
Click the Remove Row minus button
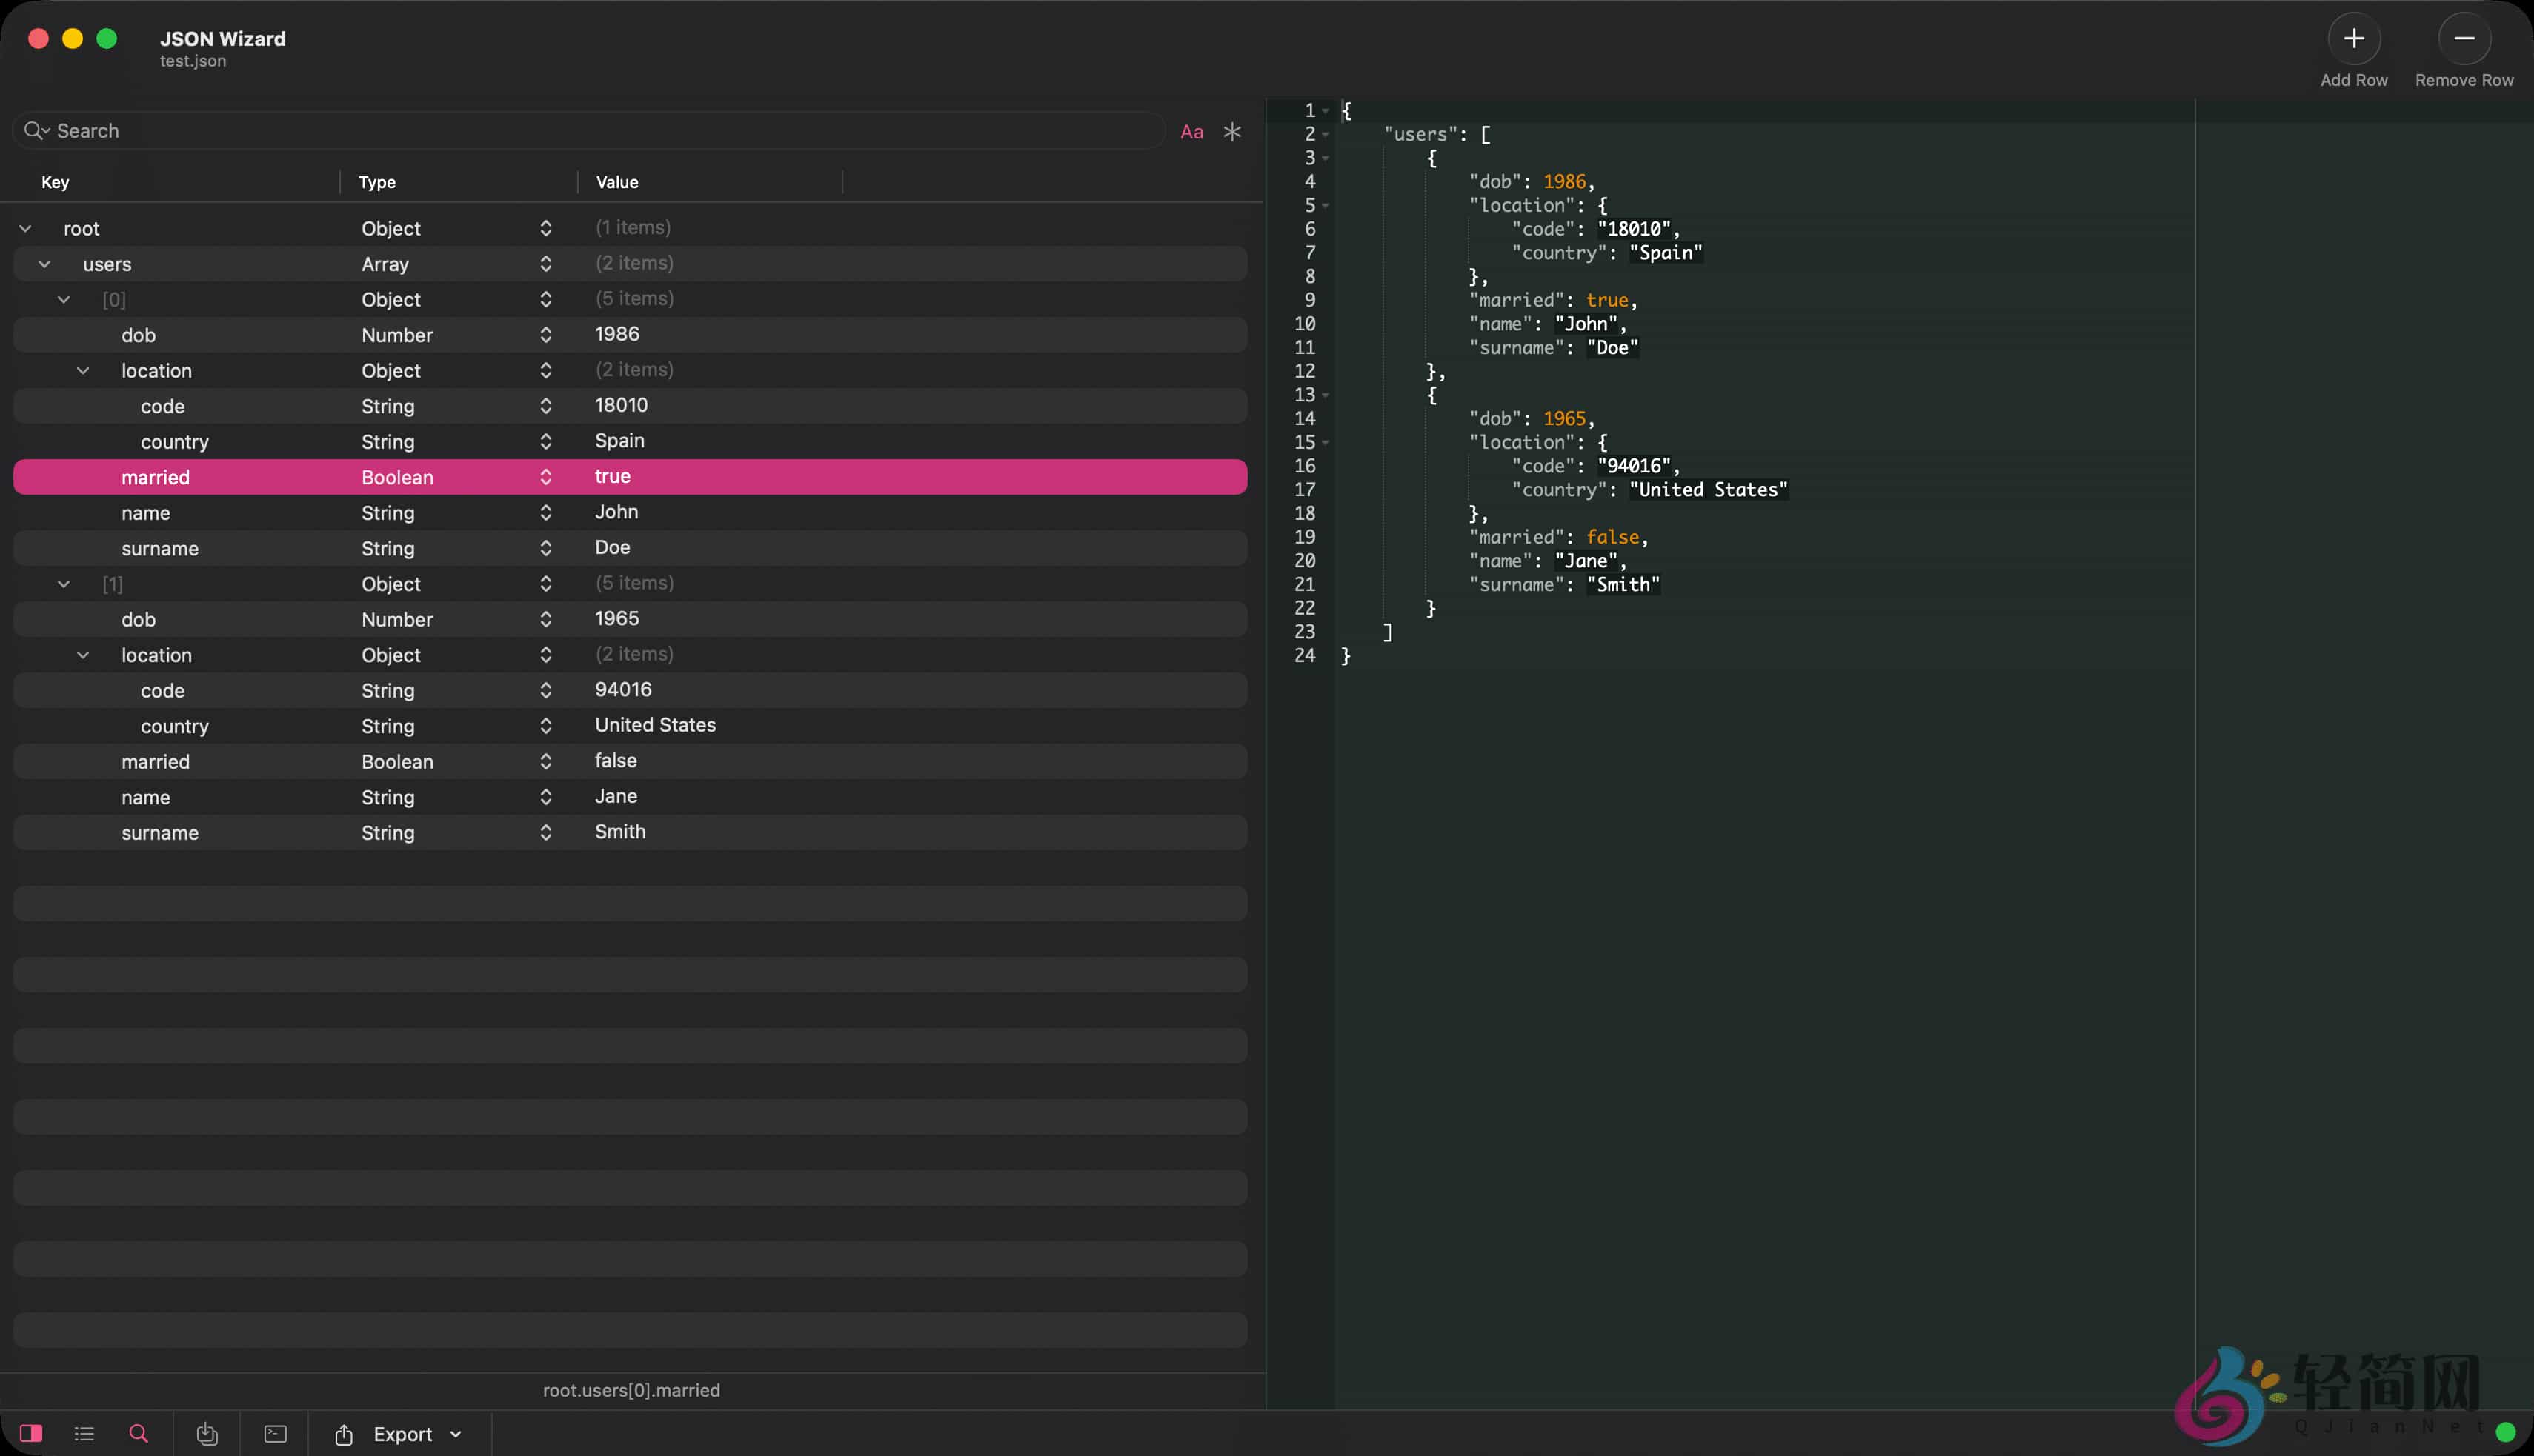[2464, 38]
